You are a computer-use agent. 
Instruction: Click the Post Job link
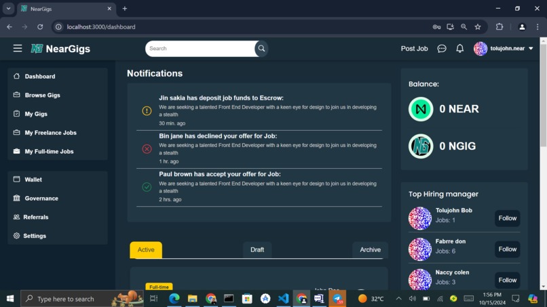pos(414,48)
